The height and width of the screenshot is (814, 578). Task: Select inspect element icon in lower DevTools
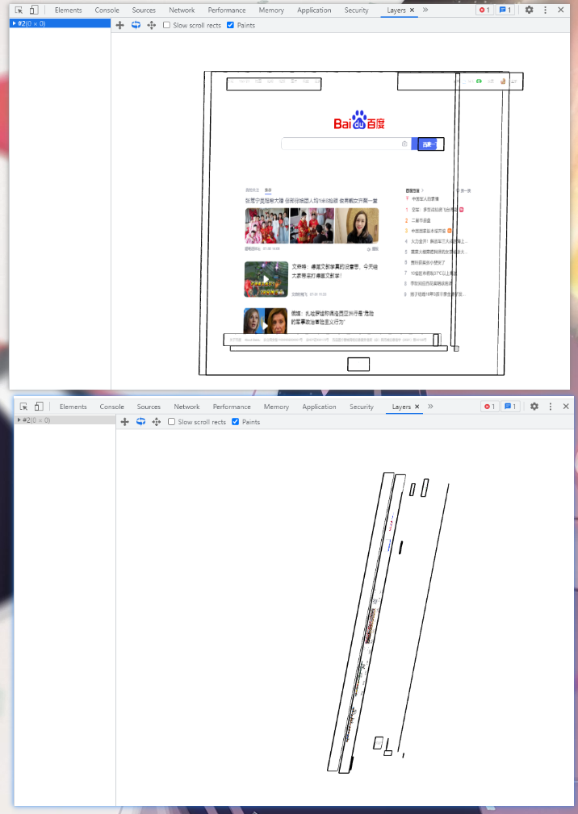tap(23, 407)
